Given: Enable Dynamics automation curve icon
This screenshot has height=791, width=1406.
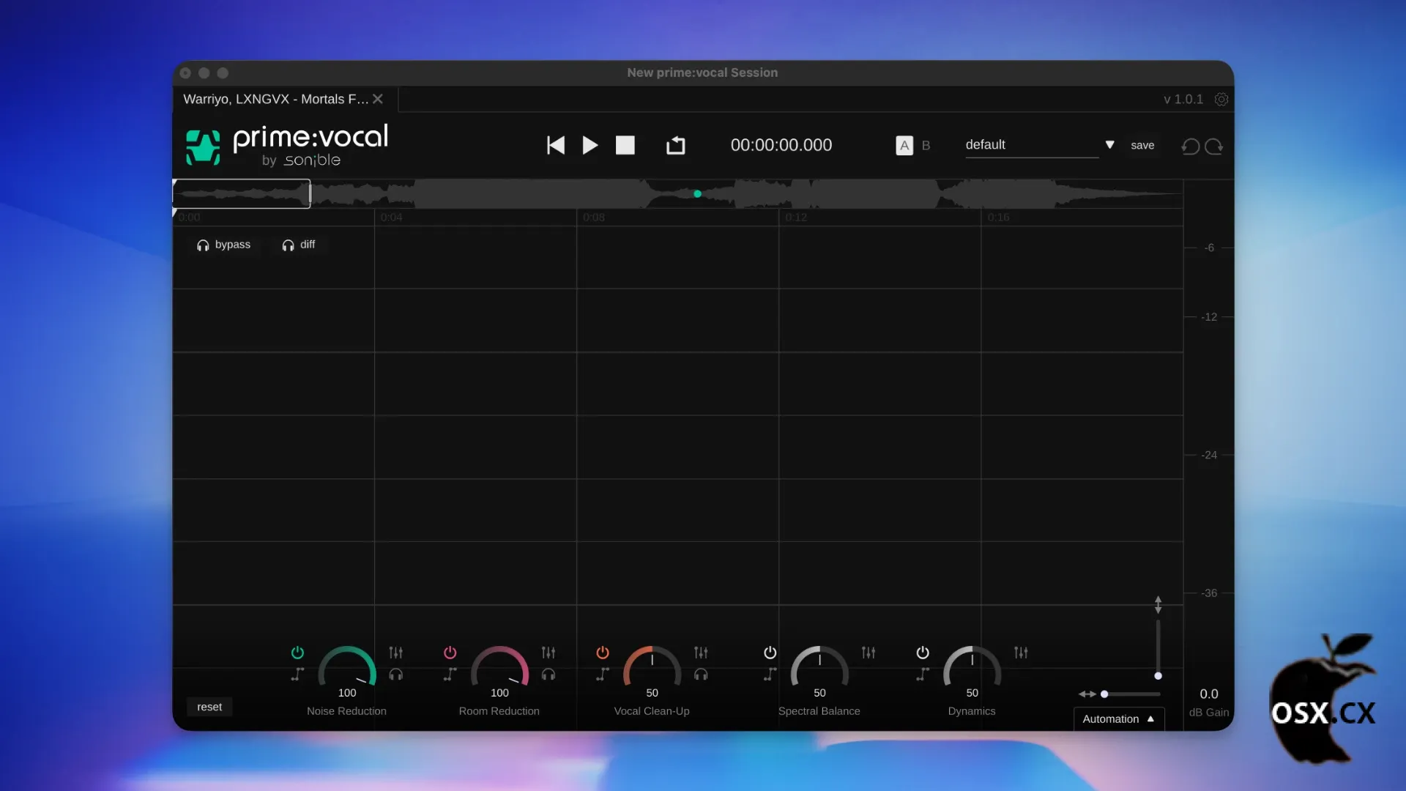Looking at the screenshot, I should [923, 675].
